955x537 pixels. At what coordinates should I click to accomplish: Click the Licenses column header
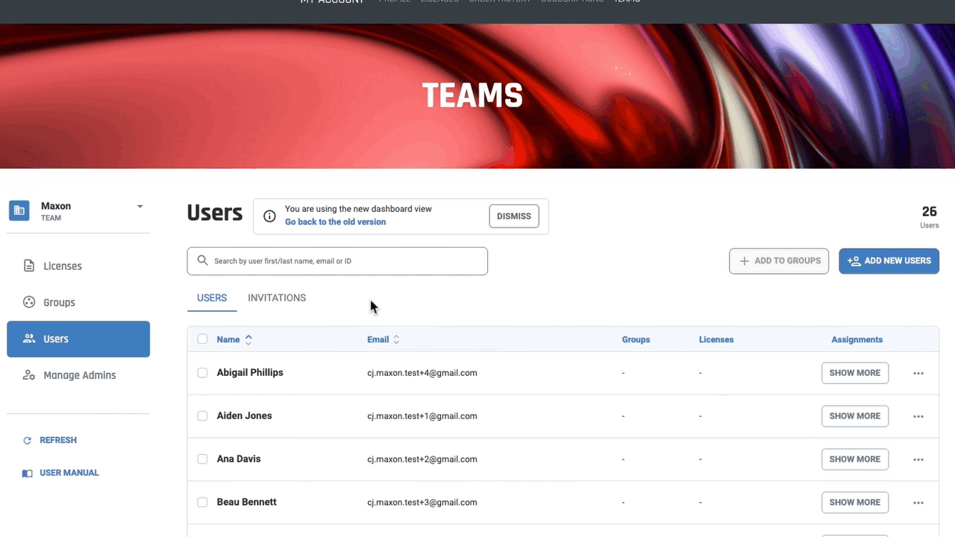pos(716,339)
